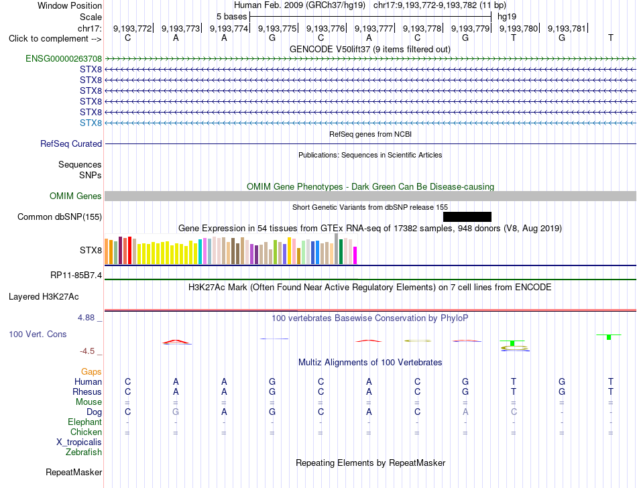Click 'Publications: Sequences in Scientific Articles' title
The image size is (637, 488).
370,155
